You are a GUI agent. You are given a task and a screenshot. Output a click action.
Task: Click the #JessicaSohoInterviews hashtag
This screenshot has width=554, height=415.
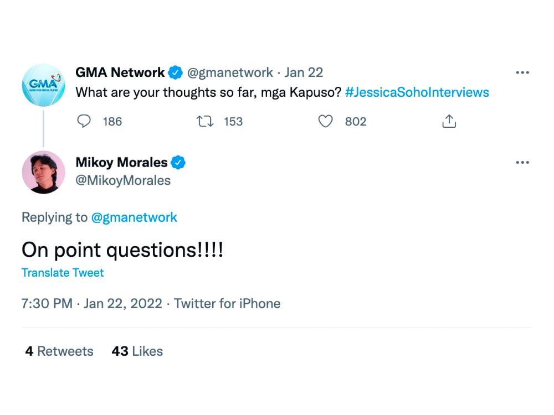coord(418,92)
